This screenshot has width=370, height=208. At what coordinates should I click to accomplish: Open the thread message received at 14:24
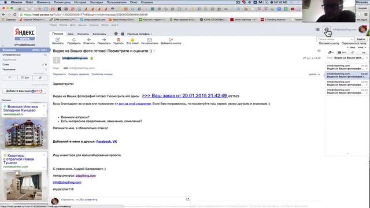point(347,67)
